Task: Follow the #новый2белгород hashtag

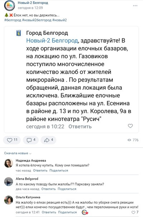Action: click(x=37, y=20)
